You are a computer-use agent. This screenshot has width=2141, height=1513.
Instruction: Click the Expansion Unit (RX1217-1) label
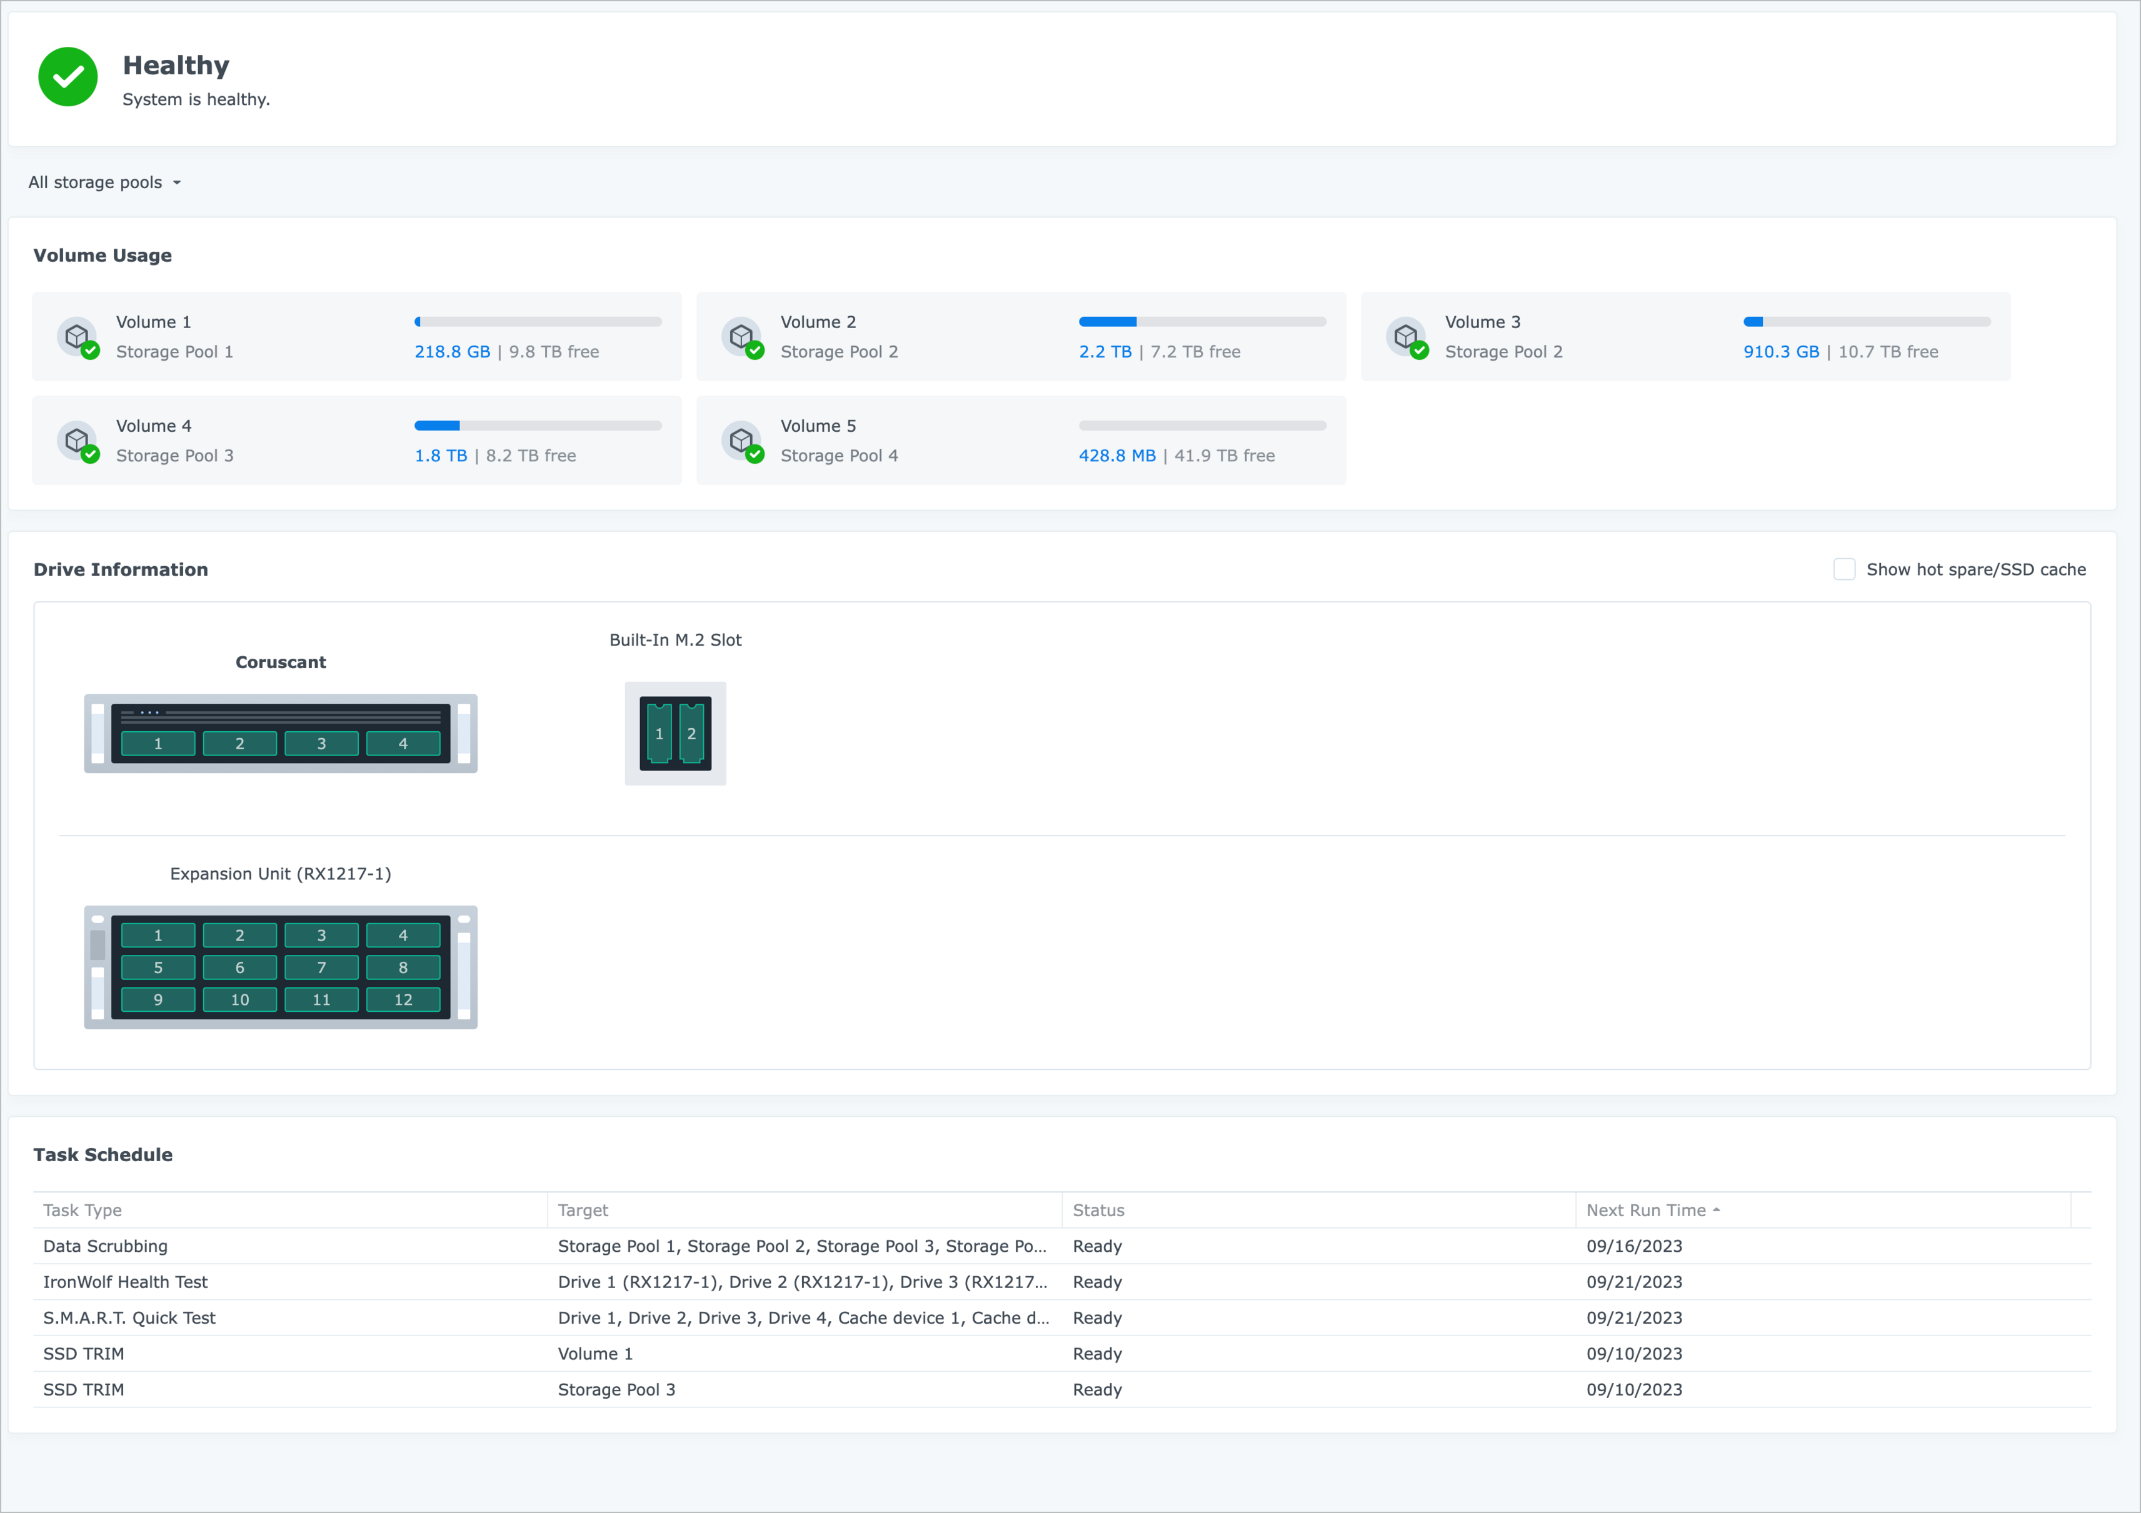point(281,874)
